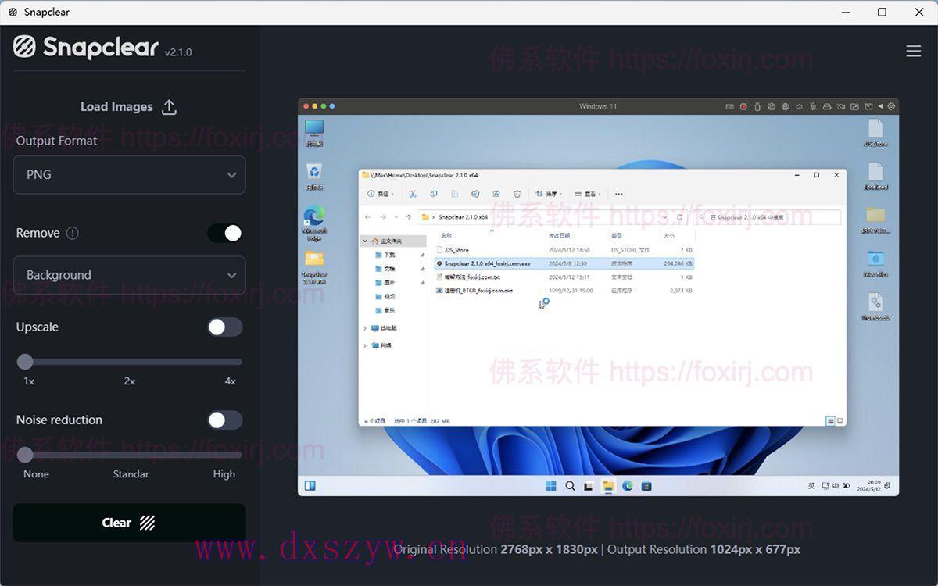This screenshot has height=586, width=938.
Task: Select the foxirj.com.txt file in preview
Action: (x=564, y=277)
